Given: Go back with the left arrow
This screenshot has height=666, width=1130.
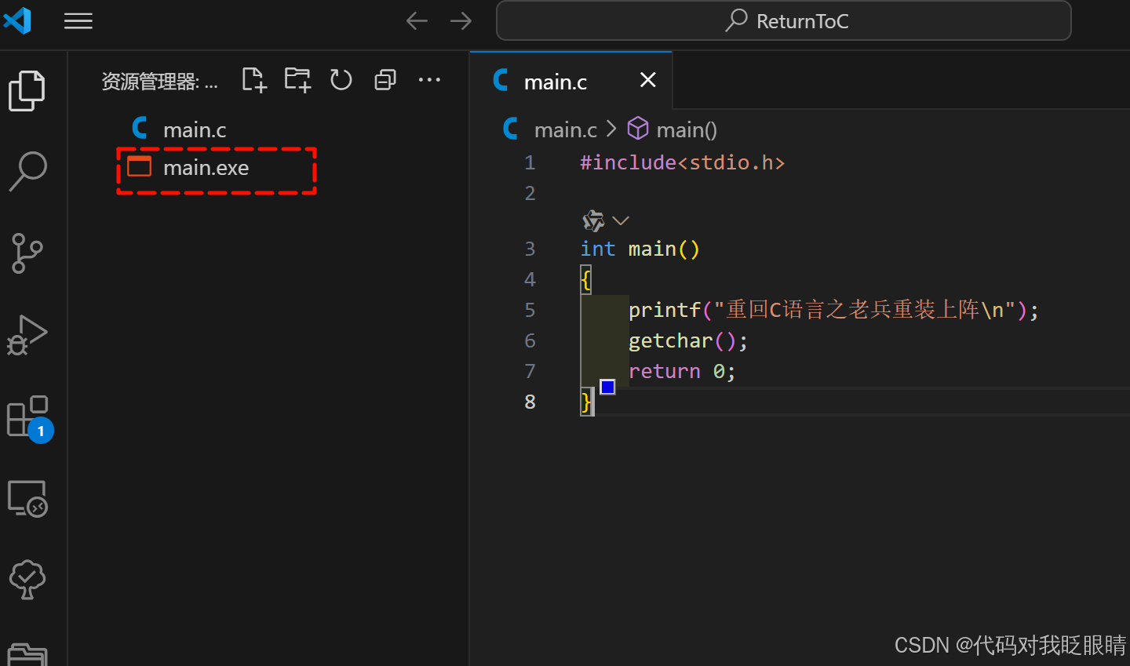Looking at the screenshot, I should coord(417,21).
